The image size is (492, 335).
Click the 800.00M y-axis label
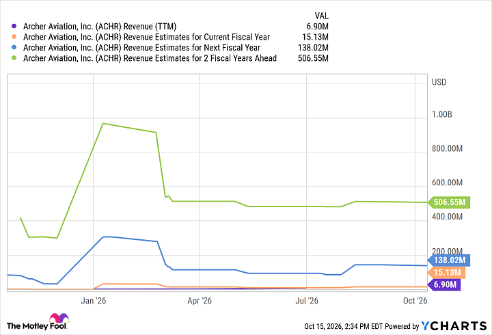click(447, 148)
